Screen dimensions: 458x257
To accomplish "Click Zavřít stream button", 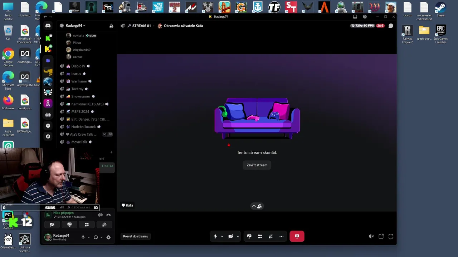I will point(257,165).
